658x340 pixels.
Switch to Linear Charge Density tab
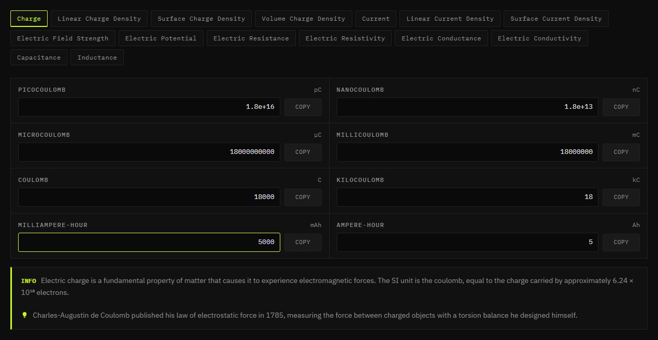(99, 19)
